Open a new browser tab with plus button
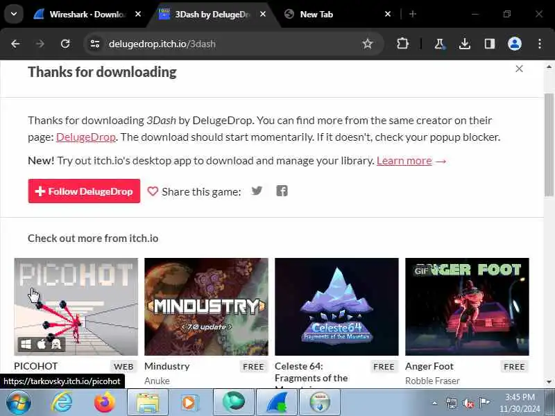Screen dimensions: 555x416 [413, 14]
